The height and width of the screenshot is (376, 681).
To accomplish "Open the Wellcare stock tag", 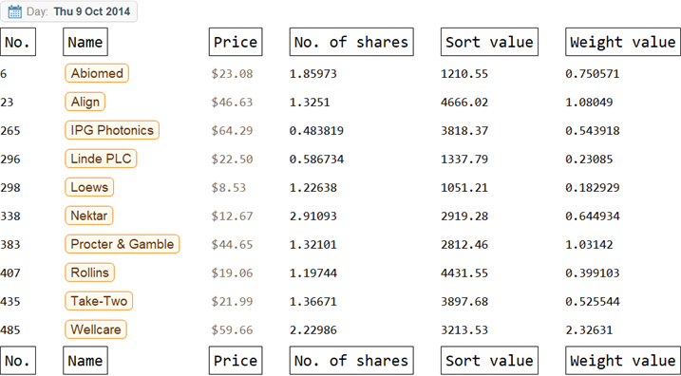I will tap(96, 329).
